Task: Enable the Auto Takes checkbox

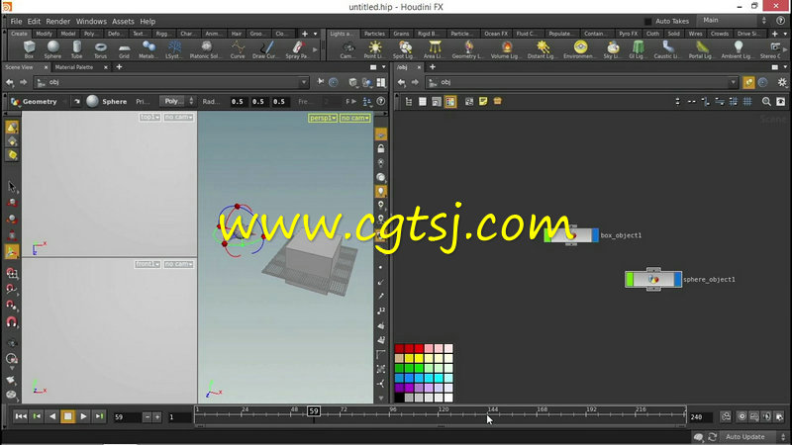Action: [x=647, y=21]
